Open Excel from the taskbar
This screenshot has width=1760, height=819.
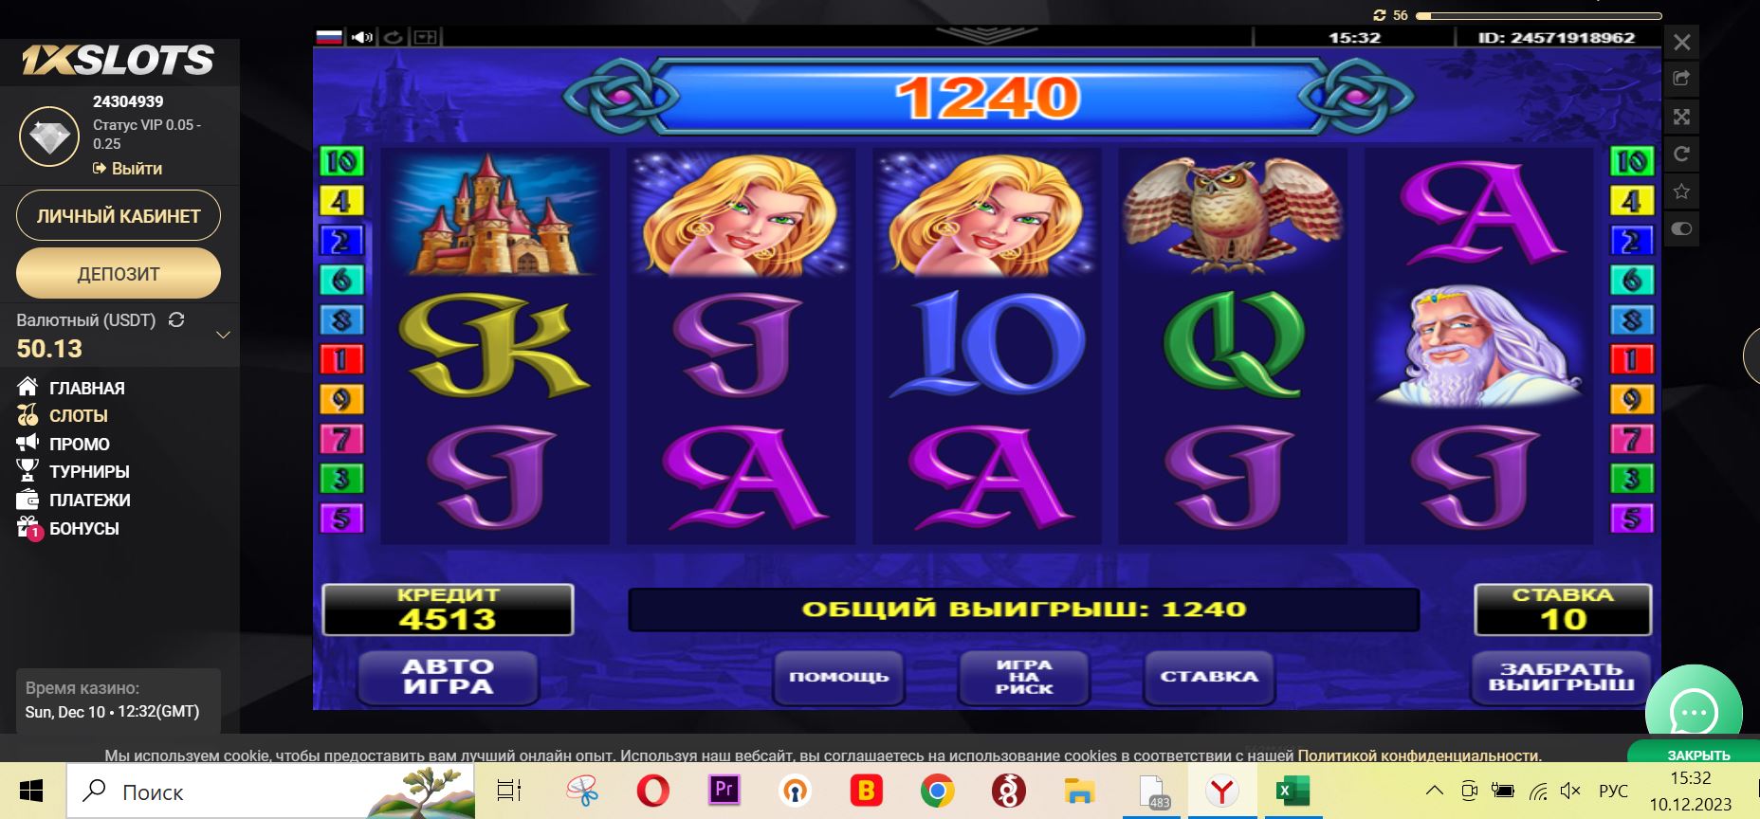tap(1291, 791)
